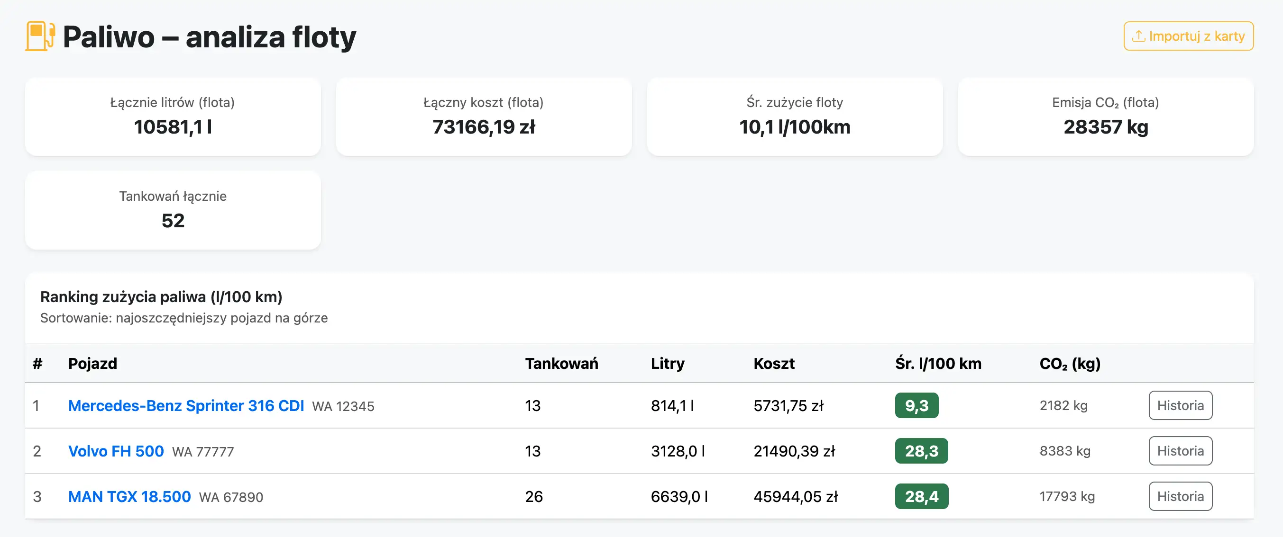Click the Paliwo – analiza floty title
The image size is (1283, 537).
(209, 37)
